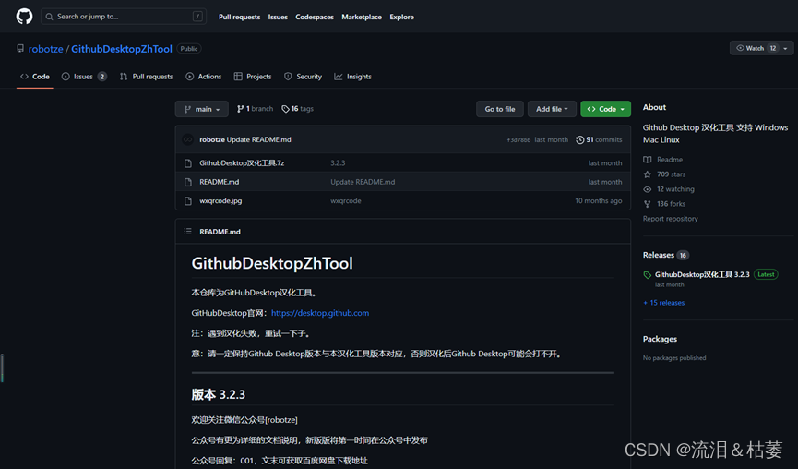The width and height of the screenshot is (798, 469).
Task: Open Pull requests in top navigation
Action: [239, 17]
